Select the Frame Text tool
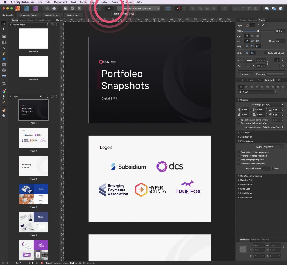287x265 pixels. [x=4, y=36]
